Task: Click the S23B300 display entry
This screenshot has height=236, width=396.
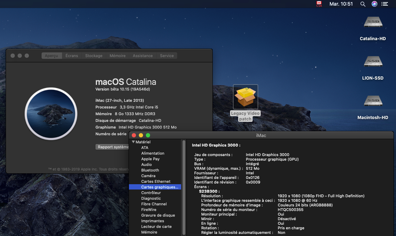Action: point(209,191)
